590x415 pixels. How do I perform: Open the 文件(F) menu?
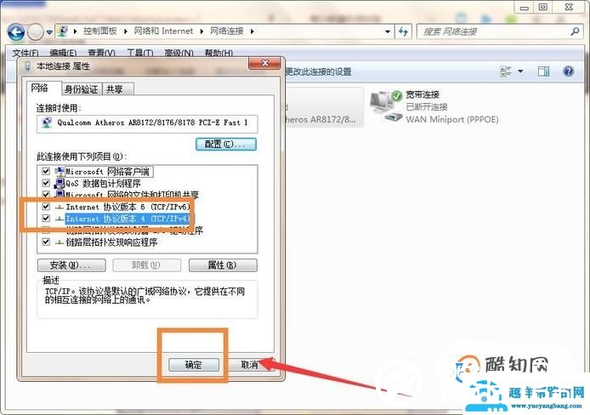coord(26,53)
